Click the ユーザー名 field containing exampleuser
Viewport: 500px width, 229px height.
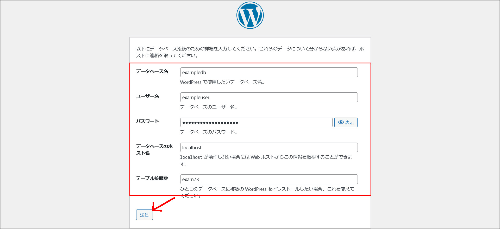pos(269,98)
